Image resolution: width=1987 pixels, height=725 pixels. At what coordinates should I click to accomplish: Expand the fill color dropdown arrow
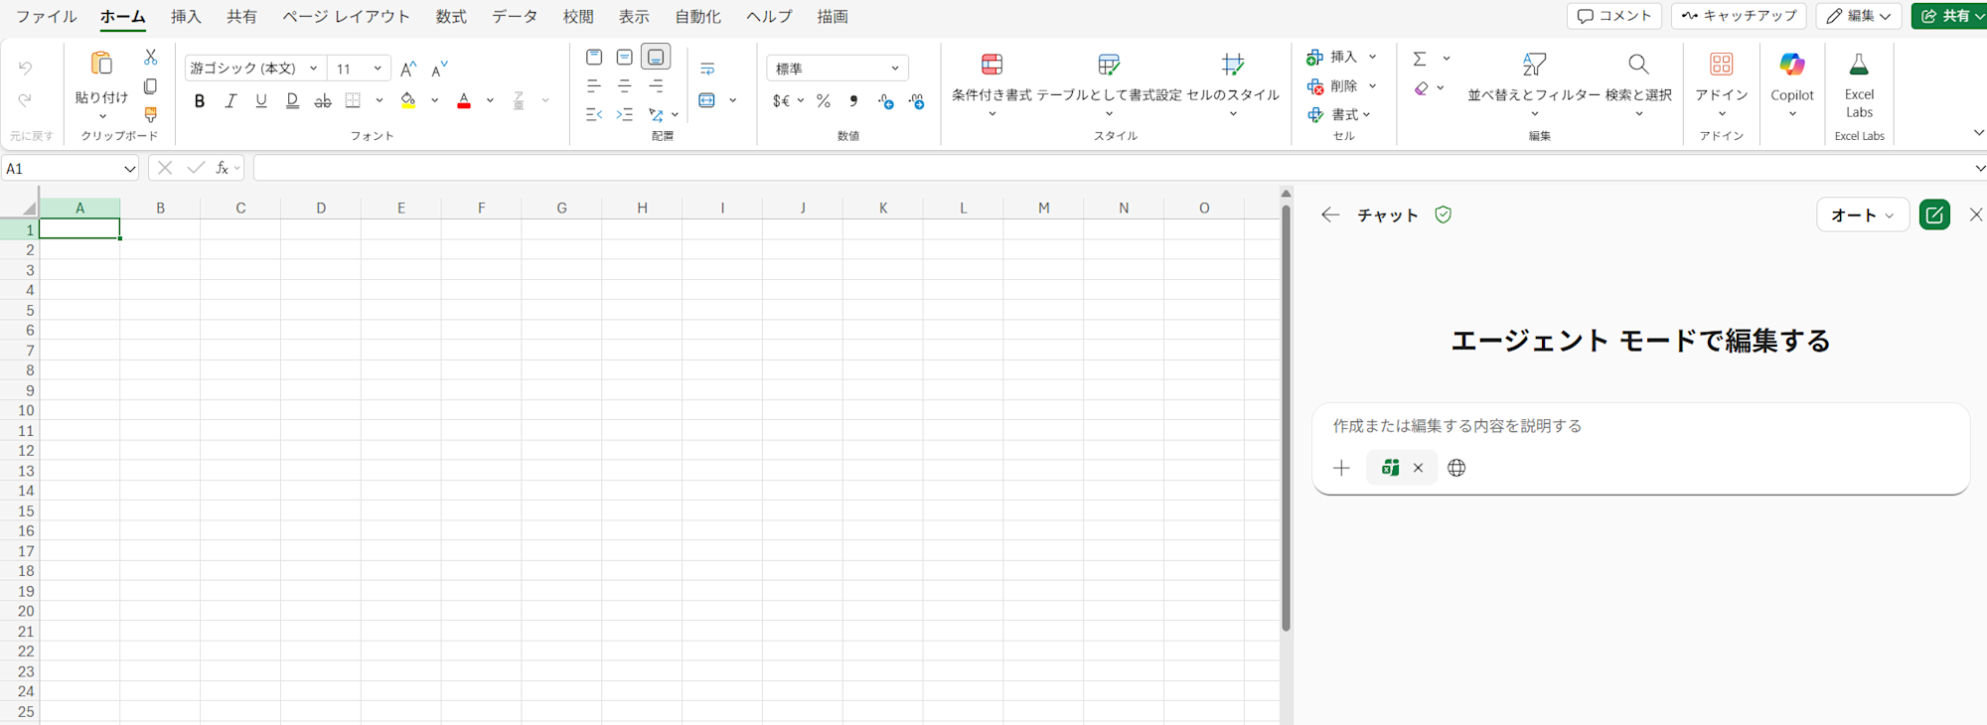tap(434, 100)
